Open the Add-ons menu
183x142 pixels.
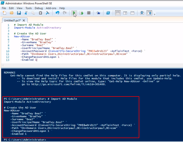[x=51, y=8]
